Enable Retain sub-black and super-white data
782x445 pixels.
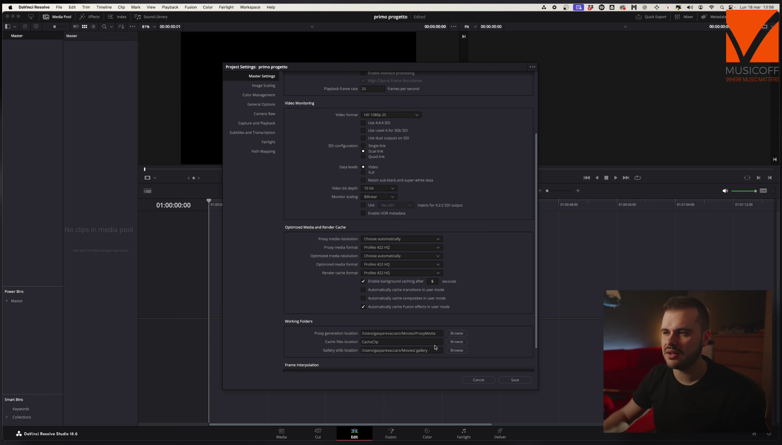pyautogui.click(x=363, y=180)
